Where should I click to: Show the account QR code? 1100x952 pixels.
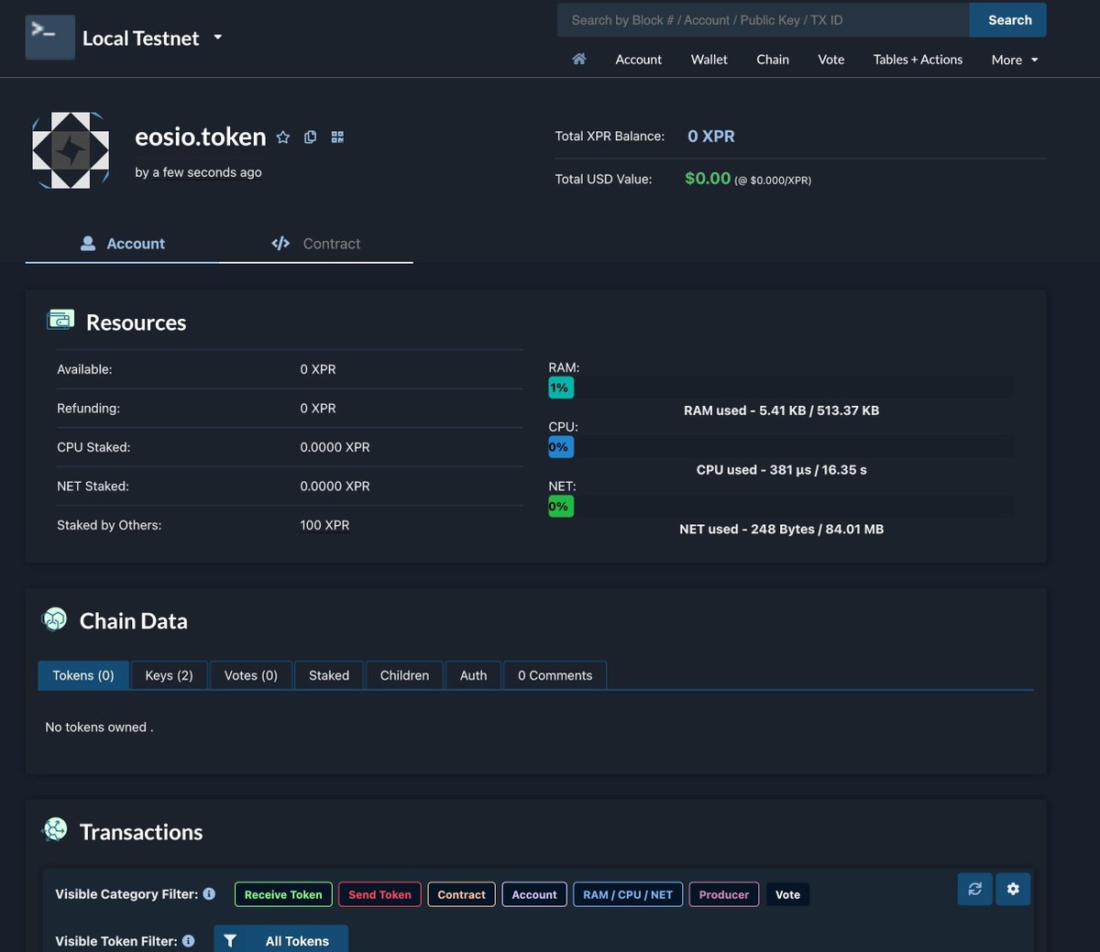[x=336, y=137]
